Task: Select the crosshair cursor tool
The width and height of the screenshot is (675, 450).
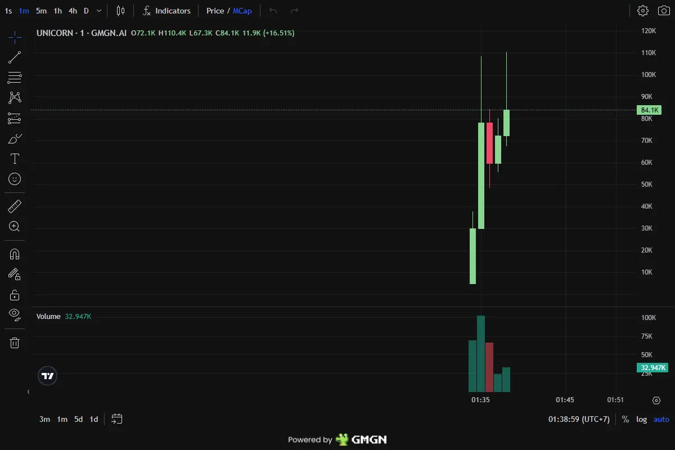Action: click(x=15, y=38)
